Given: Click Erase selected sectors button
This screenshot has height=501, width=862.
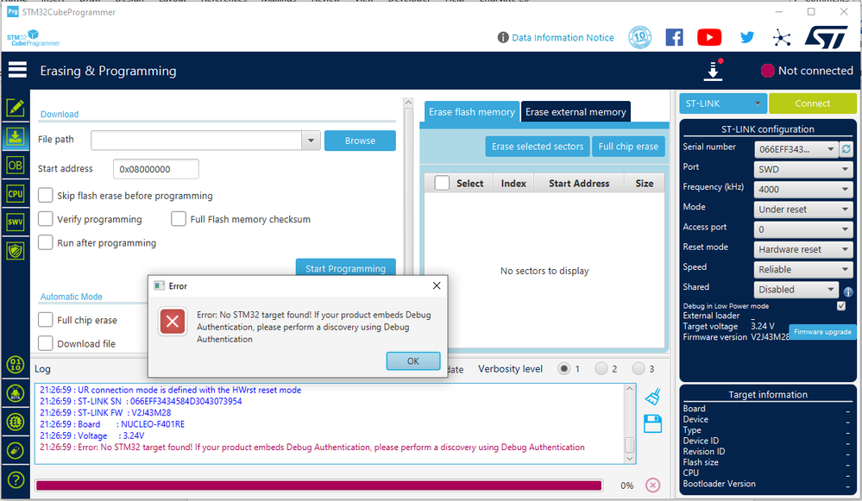Looking at the screenshot, I should click(x=537, y=146).
